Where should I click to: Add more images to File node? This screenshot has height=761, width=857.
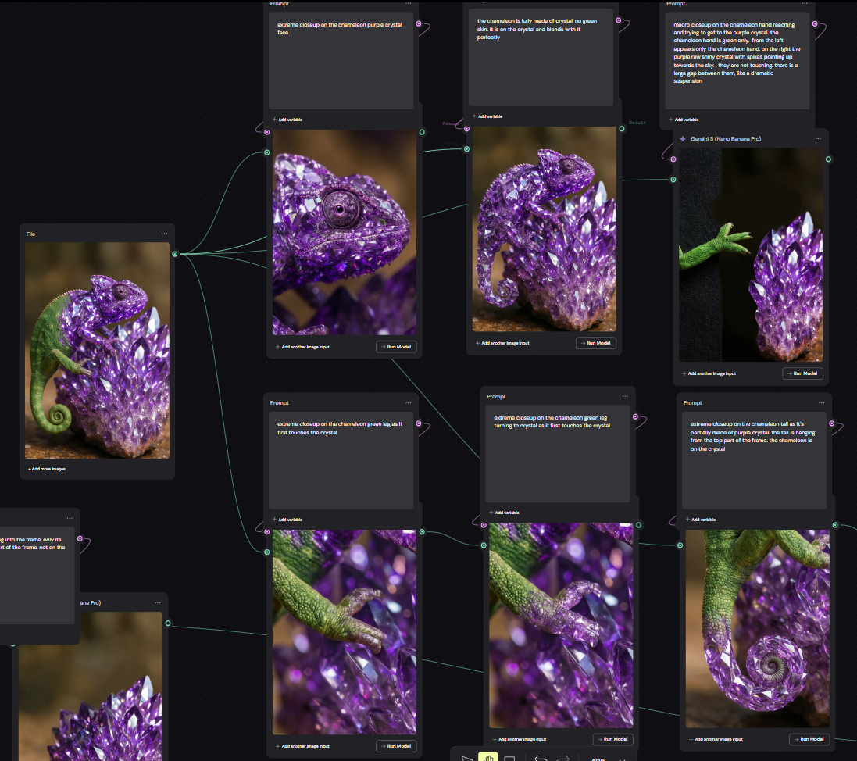pos(47,469)
